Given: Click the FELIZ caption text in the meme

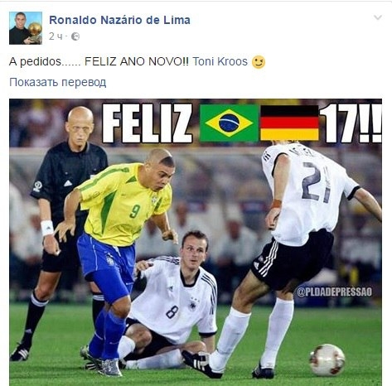Looking at the screenshot, I should [148, 123].
